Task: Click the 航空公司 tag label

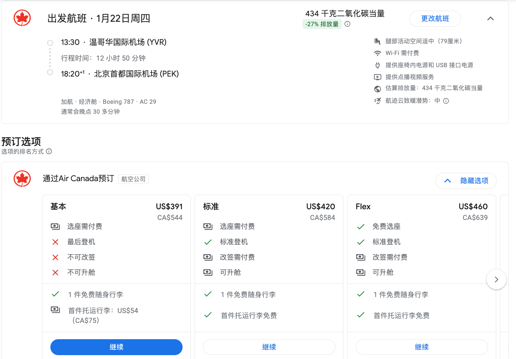Action: (133, 179)
